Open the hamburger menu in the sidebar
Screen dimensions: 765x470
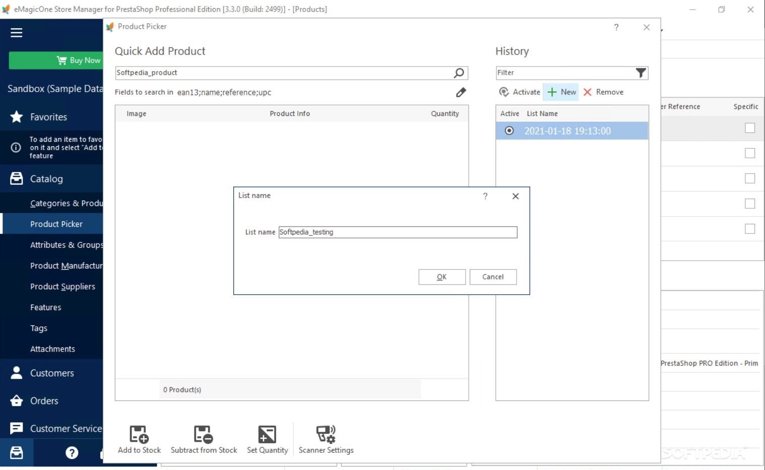pyautogui.click(x=17, y=33)
